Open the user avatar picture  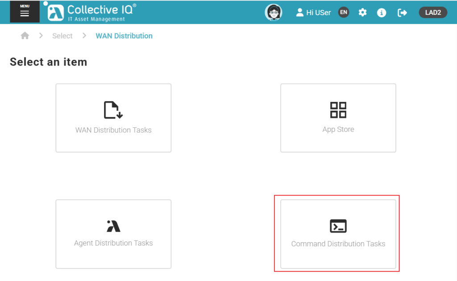tap(274, 12)
